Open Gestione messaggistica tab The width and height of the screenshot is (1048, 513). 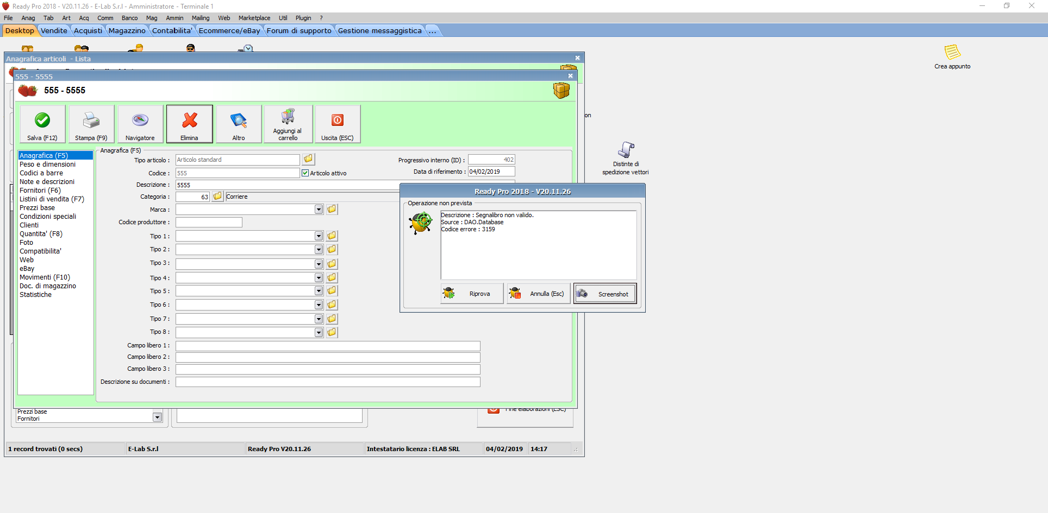point(379,30)
